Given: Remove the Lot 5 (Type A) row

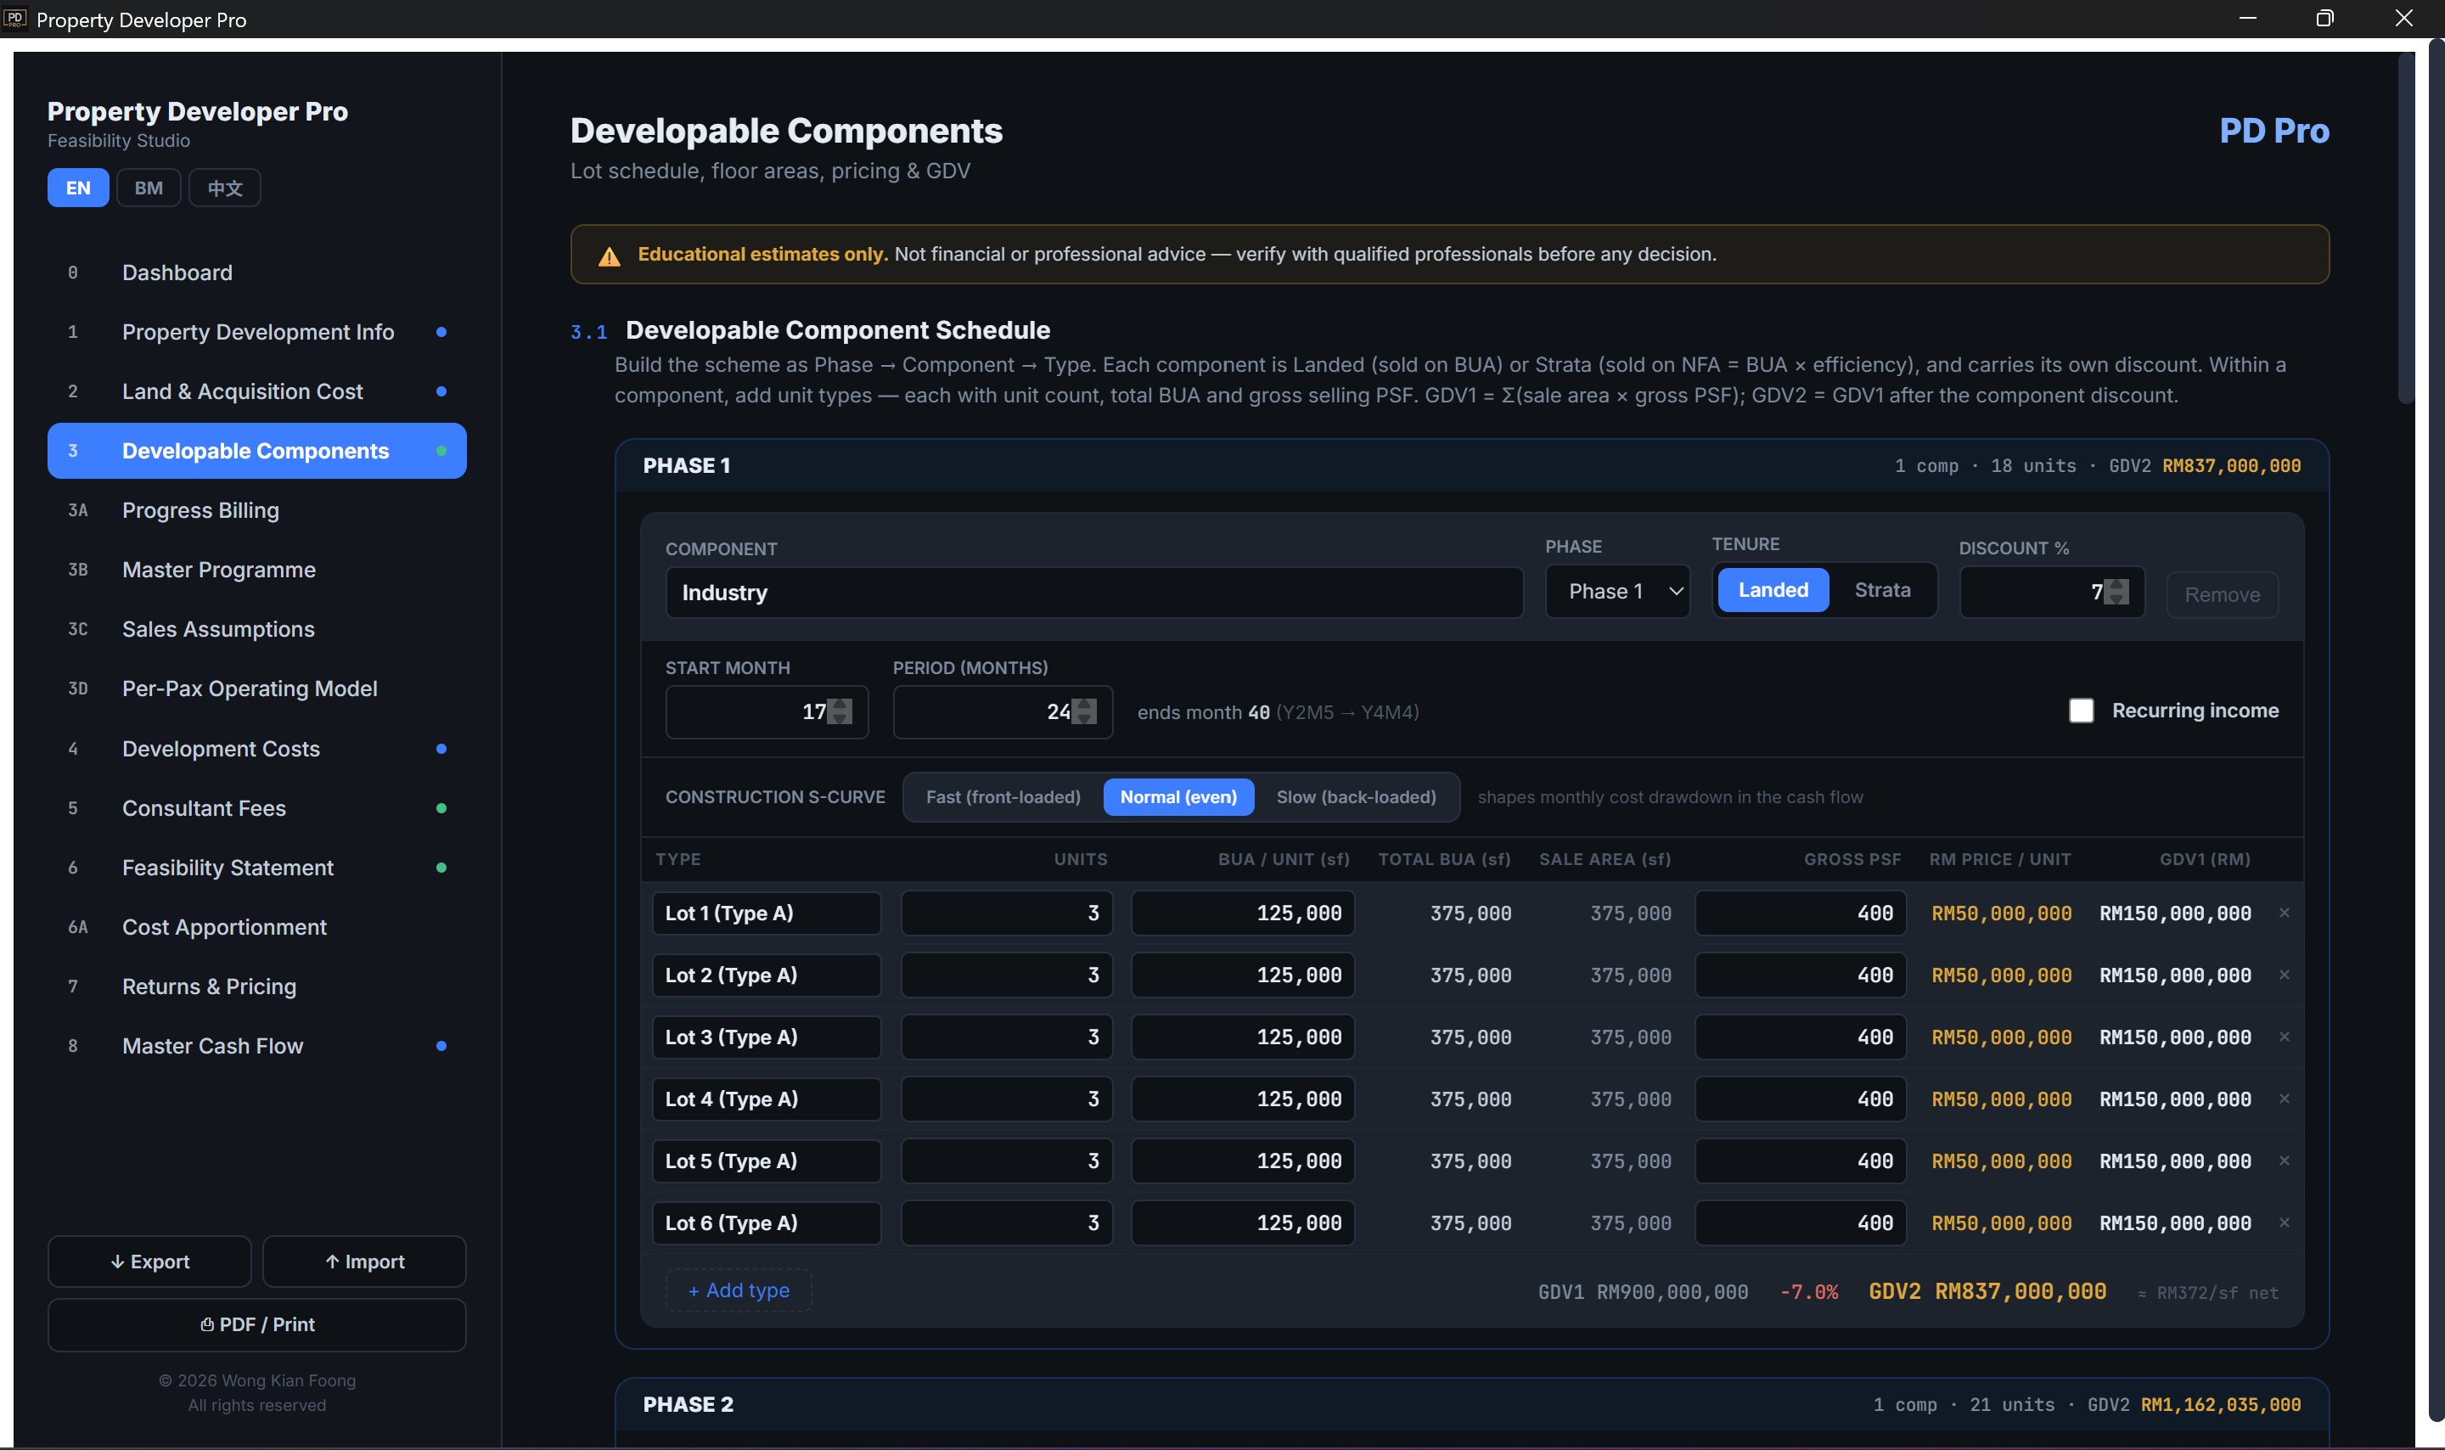Looking at the screenshot, I should (x=2284, y=1161).
